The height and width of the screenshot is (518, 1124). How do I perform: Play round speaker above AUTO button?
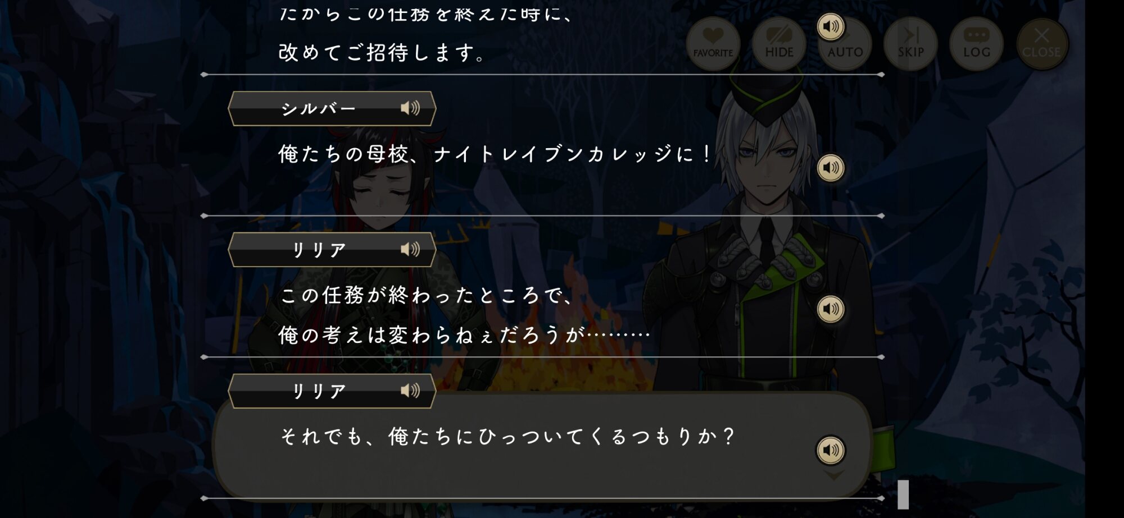pos(831,26)
